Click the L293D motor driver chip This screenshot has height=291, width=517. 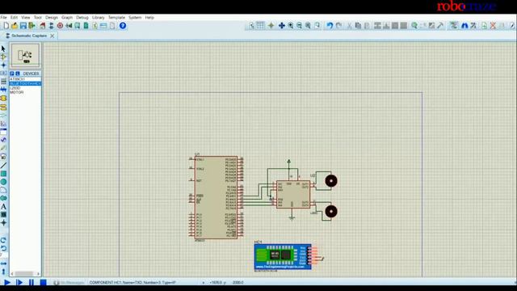(293, 194)
